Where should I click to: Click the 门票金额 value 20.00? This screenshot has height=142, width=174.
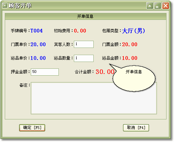130,44
